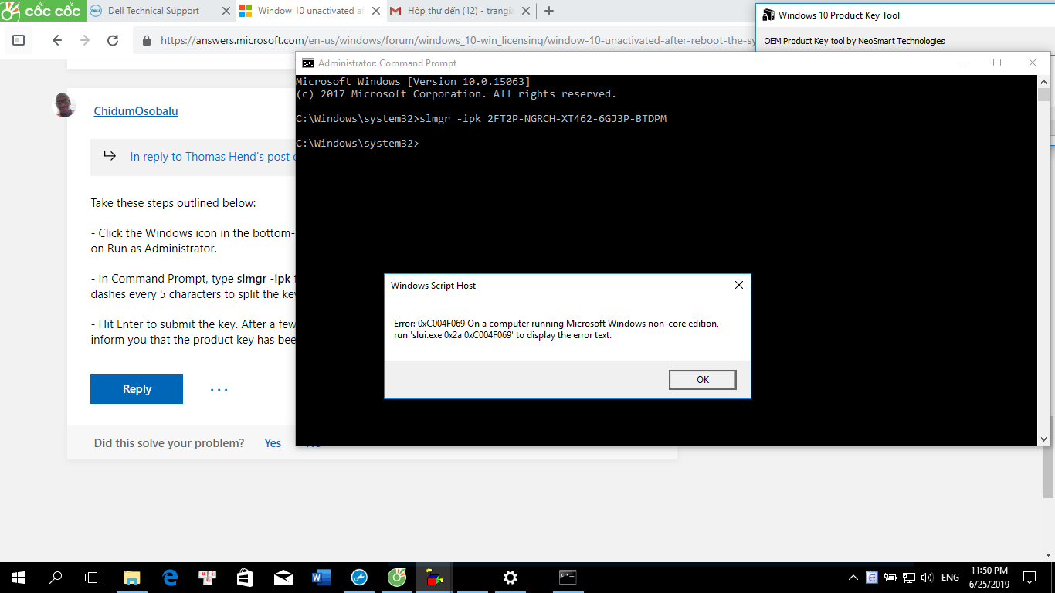The image size is (1055, 593).
Task: Launch Microsoft Edge from the taskbar
Action: pyautogui.click(x=170, y=577)
